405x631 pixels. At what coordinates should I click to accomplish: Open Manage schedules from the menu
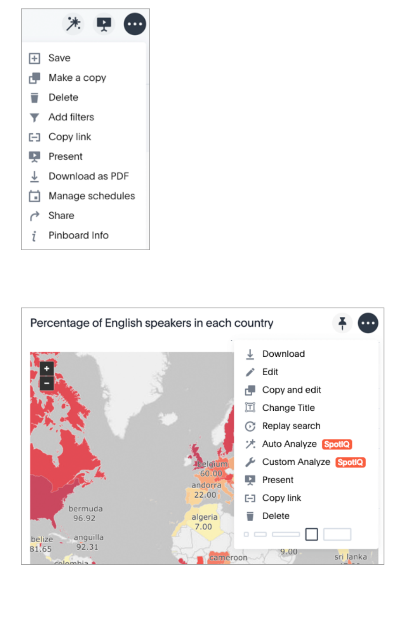(91, 196)
